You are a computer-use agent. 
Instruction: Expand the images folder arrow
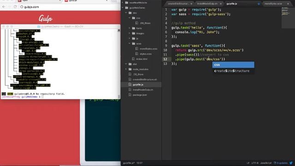130,33
